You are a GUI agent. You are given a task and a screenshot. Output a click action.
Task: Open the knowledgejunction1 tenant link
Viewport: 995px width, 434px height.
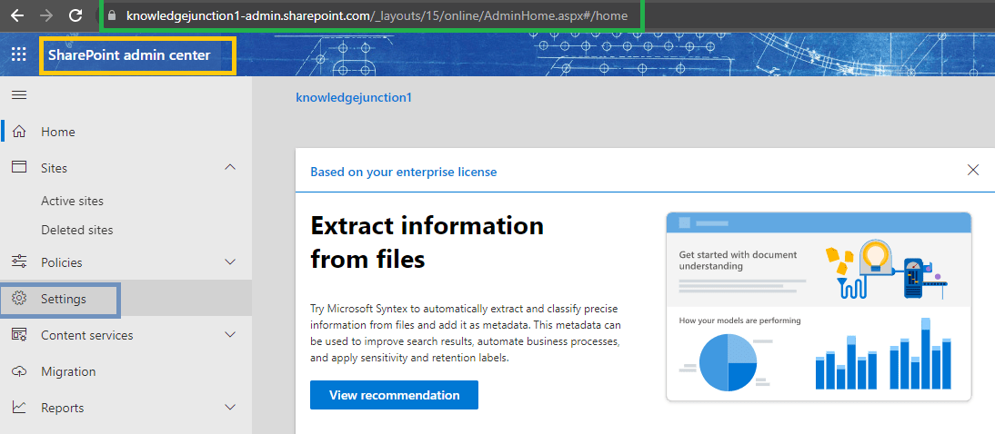point(354,97)
